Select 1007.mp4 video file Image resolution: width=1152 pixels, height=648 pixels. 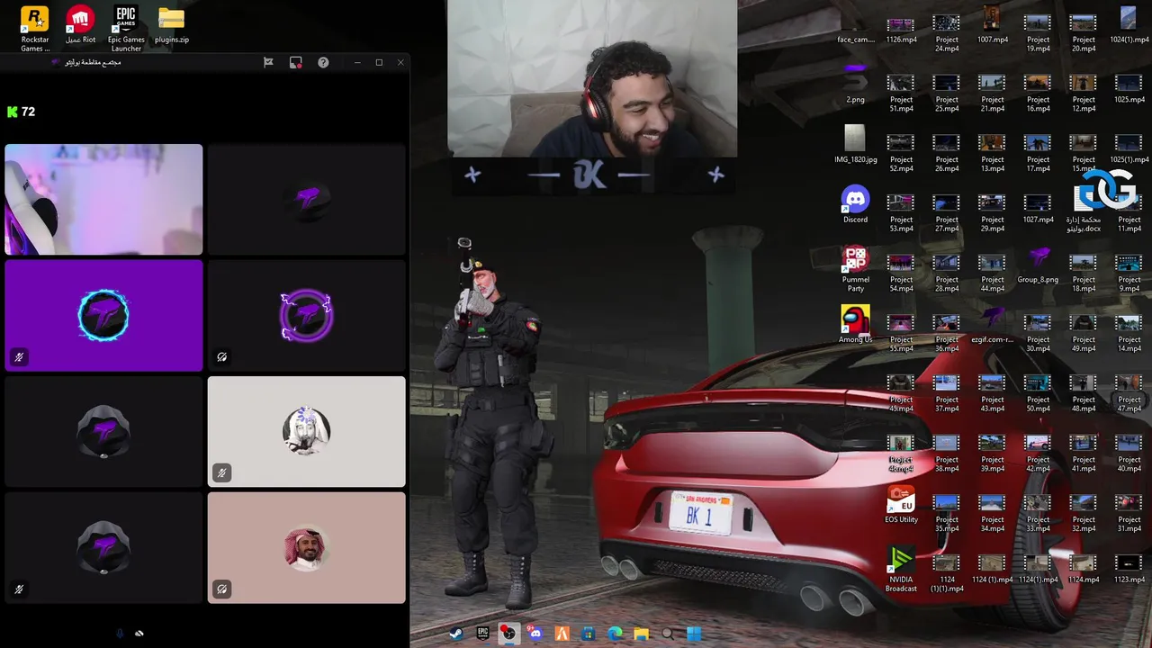tap(992, 25)
